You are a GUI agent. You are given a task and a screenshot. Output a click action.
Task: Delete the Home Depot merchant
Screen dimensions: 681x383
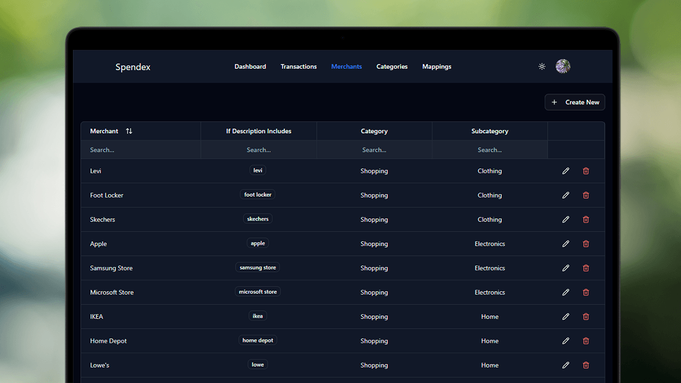(x=586, y=341)
